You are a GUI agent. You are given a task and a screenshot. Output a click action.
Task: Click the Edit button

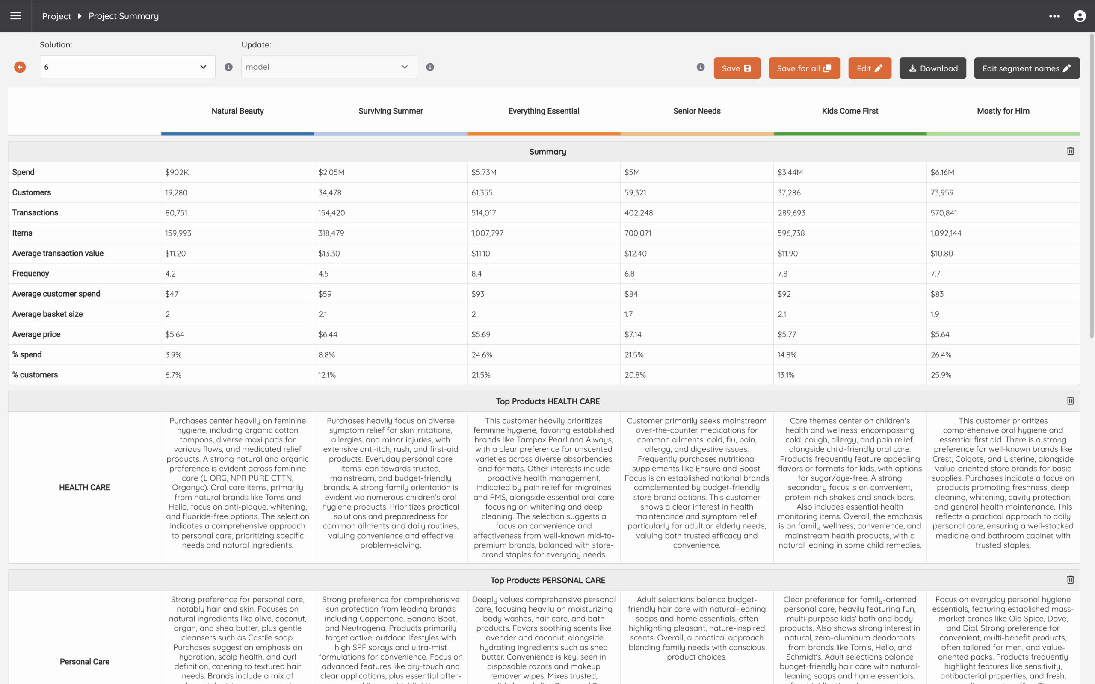(870, 68)
